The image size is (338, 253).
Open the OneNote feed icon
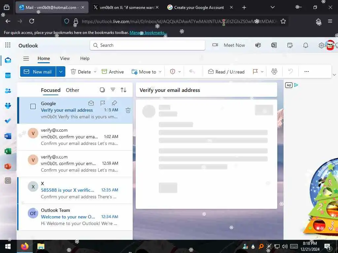274,45
